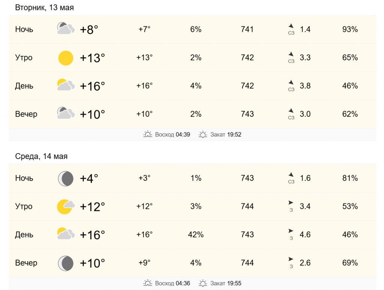Screen dimensions: 384x290
Task: Click the Закат 19:52 sunset time
Action: tap(226, 134)
